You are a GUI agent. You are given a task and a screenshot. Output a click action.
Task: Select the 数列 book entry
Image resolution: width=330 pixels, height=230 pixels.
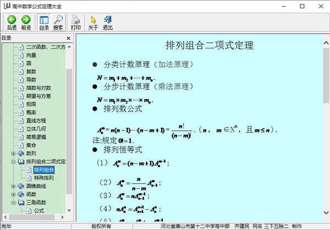(x=31, y=154)
